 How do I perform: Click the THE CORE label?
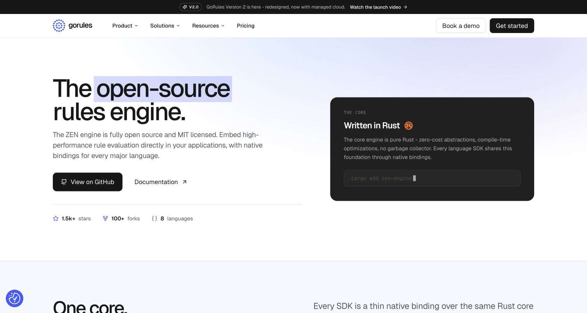(355, 113)
